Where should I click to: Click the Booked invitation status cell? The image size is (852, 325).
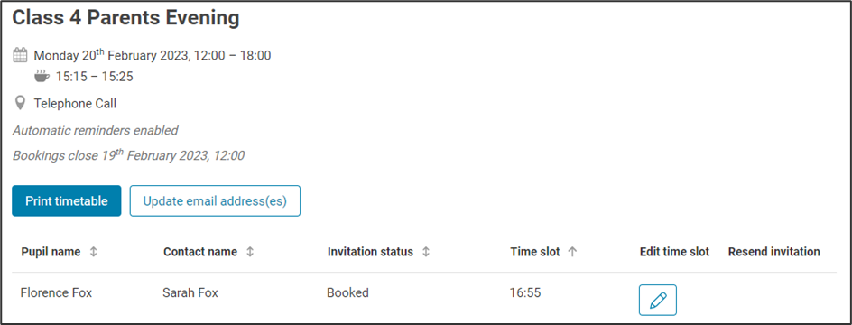click(347, 292)
